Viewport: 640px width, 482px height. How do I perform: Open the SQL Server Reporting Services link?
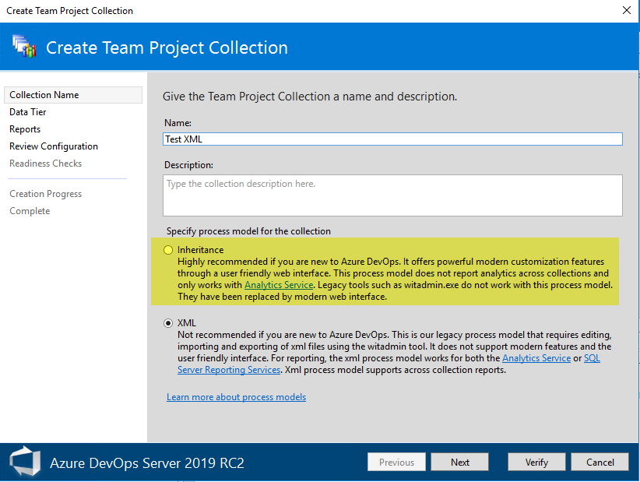click(229, 370)
